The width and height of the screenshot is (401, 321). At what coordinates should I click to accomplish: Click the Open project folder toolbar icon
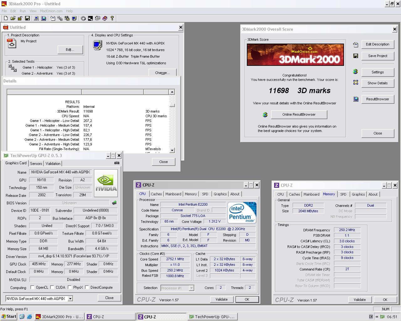pos(13,18)
